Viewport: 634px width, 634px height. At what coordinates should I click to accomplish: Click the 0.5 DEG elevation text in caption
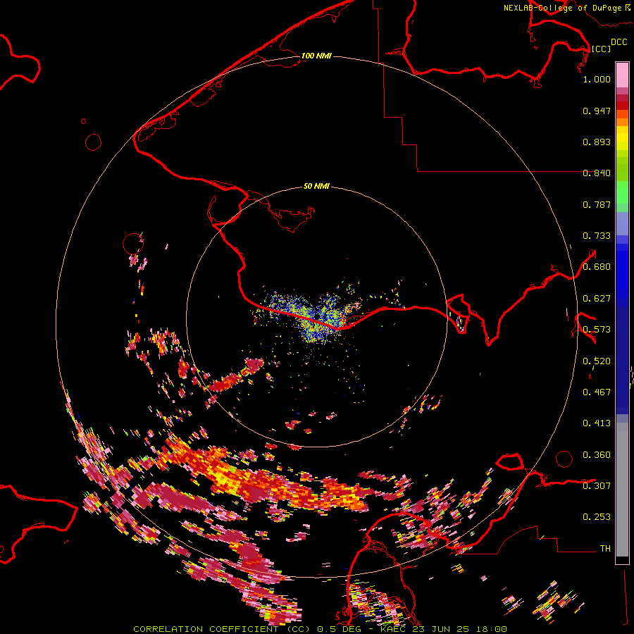point(339,629)
